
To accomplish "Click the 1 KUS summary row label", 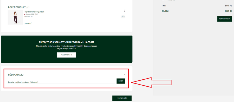I will [x=164, y=6].
